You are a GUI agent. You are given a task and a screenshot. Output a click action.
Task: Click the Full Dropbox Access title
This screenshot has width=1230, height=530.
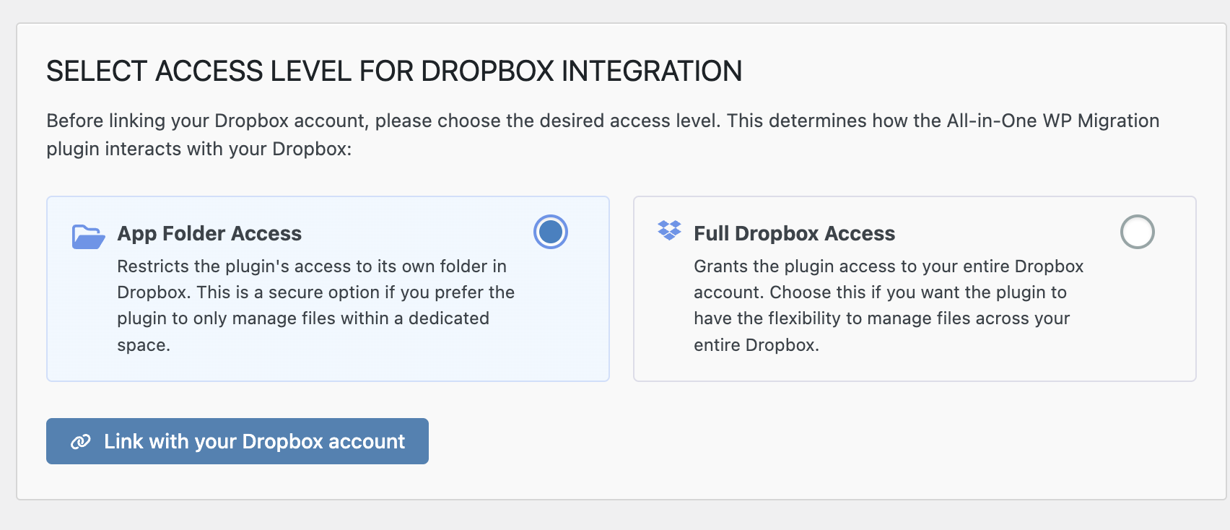(x=794, y=233)
